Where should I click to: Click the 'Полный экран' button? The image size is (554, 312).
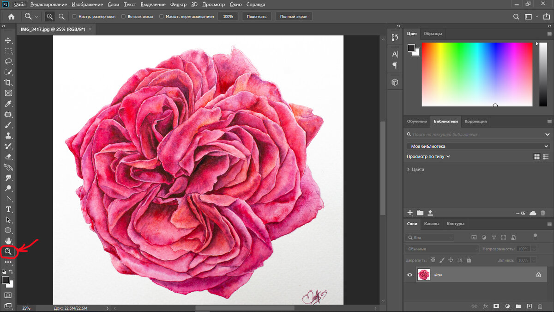click(294, 17)
